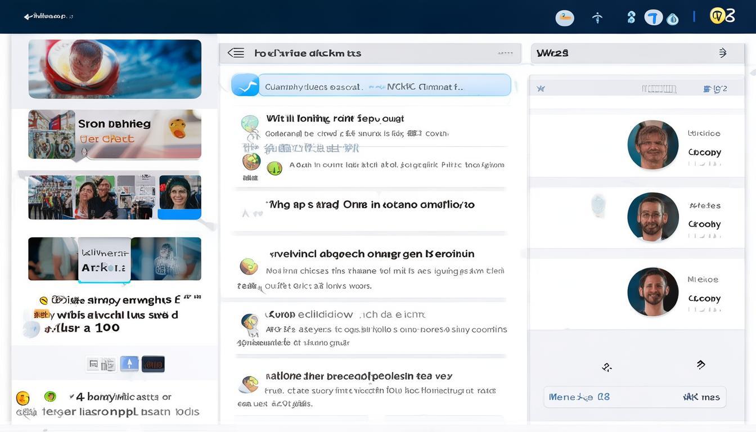Screen dimensions: 756x432
Task: Open the ellipsis options in middle panel header
Action: pyautogui.click(x=505, y=53)
